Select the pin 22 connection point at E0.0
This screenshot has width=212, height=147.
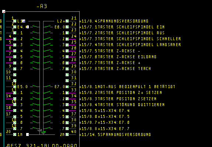pos(67,27)
